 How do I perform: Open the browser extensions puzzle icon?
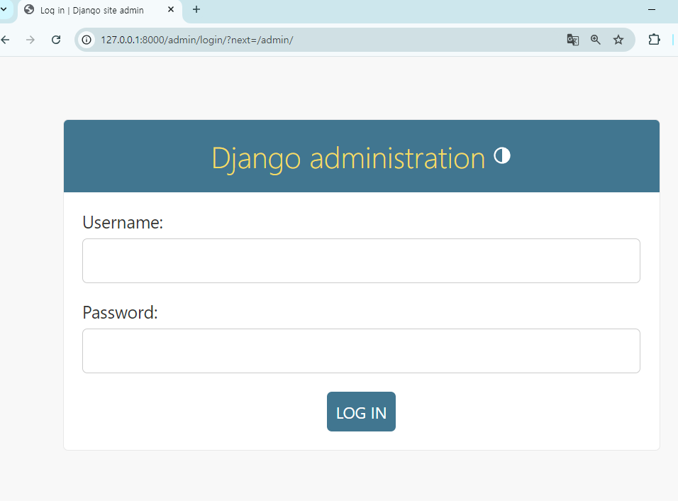(654, 40)
